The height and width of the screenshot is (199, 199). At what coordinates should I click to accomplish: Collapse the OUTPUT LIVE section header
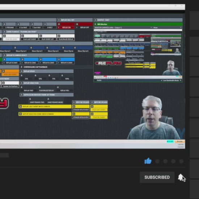click(x=138, y=20)
